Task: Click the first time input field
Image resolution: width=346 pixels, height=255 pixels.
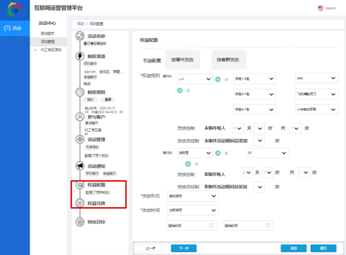Action: 192,225
